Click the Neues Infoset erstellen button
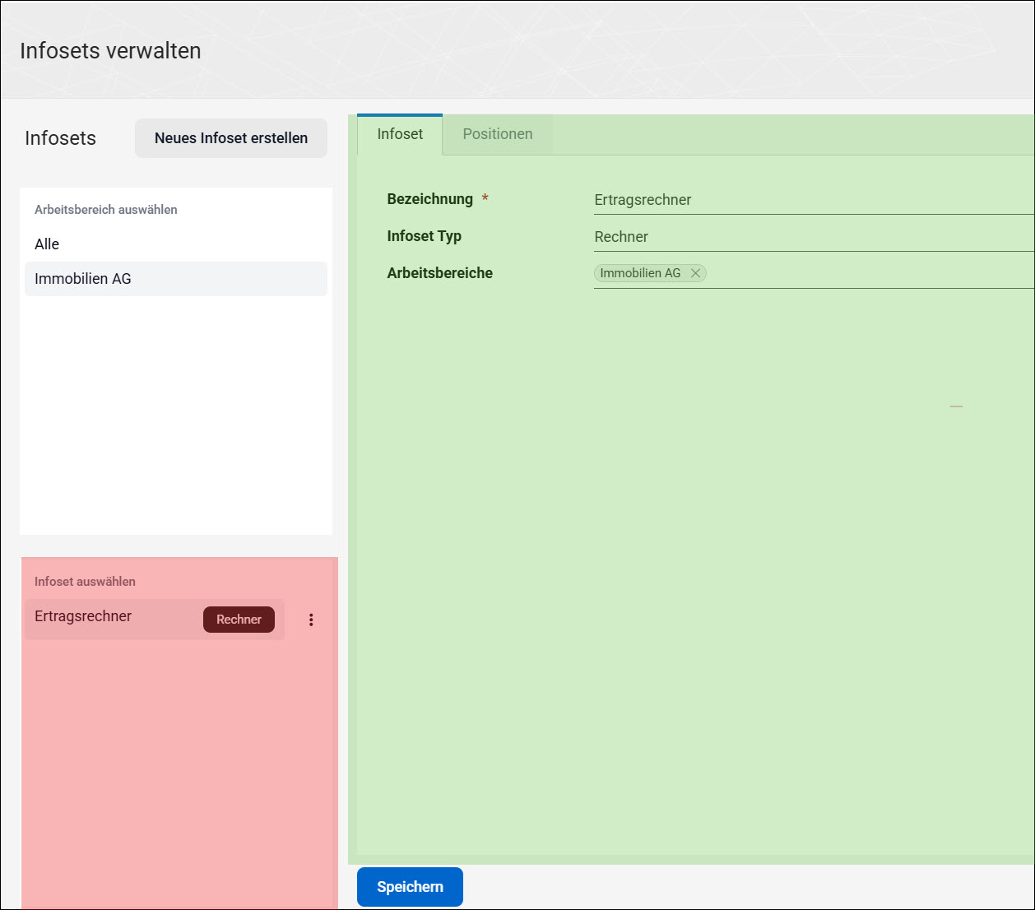This screenshot has height=910, width=1035. 231,138
